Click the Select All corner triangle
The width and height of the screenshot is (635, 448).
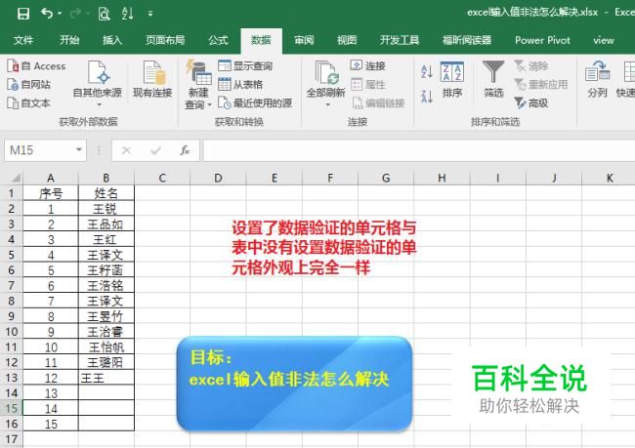pyautogui.click(x=15, y=178)
